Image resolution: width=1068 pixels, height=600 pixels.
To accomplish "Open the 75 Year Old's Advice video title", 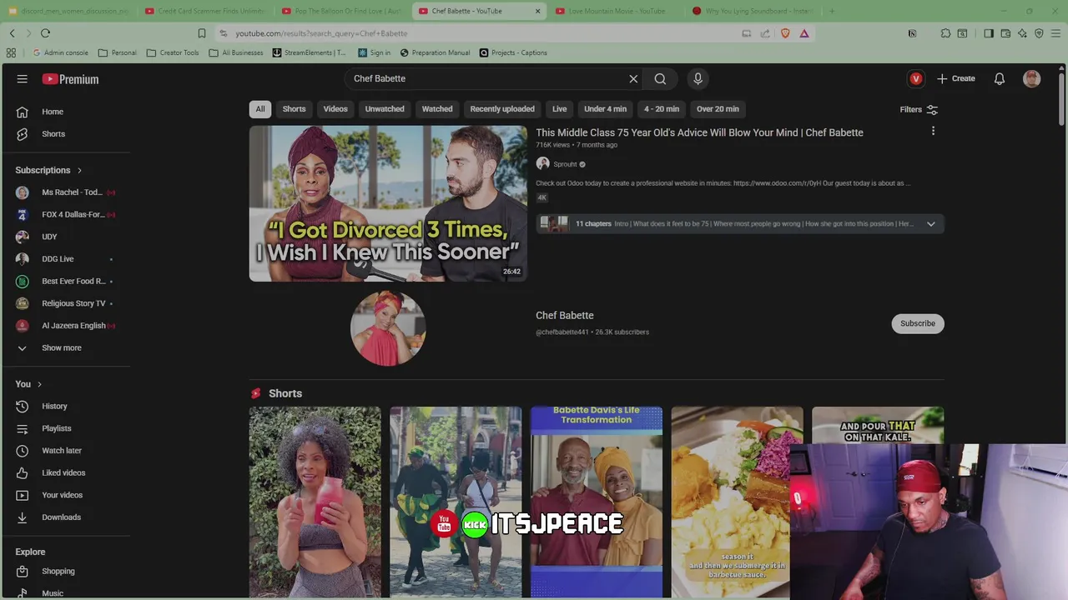I will [699, 132].
